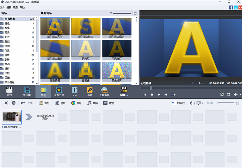Click the transition thumbnail size slider
Screen dimensions: 242x168
pyautogui.click(x=123, y=13)
